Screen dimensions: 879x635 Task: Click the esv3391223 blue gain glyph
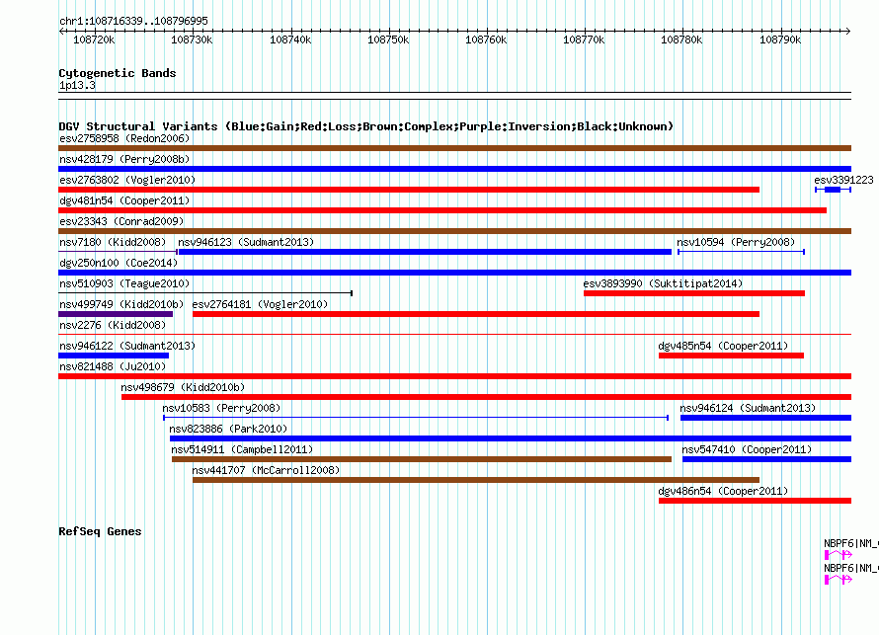tap(833, 190)
